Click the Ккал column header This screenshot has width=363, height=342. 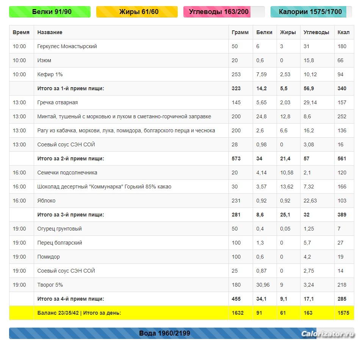tap(343, 32)
